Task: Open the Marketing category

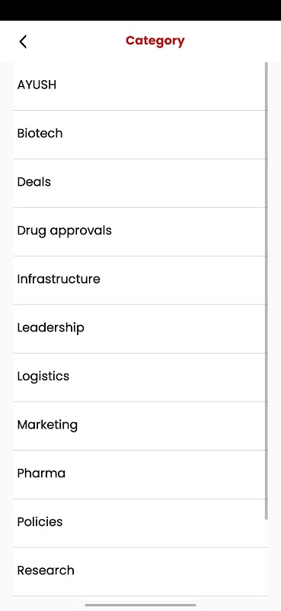Action: [x=140, y=426]
